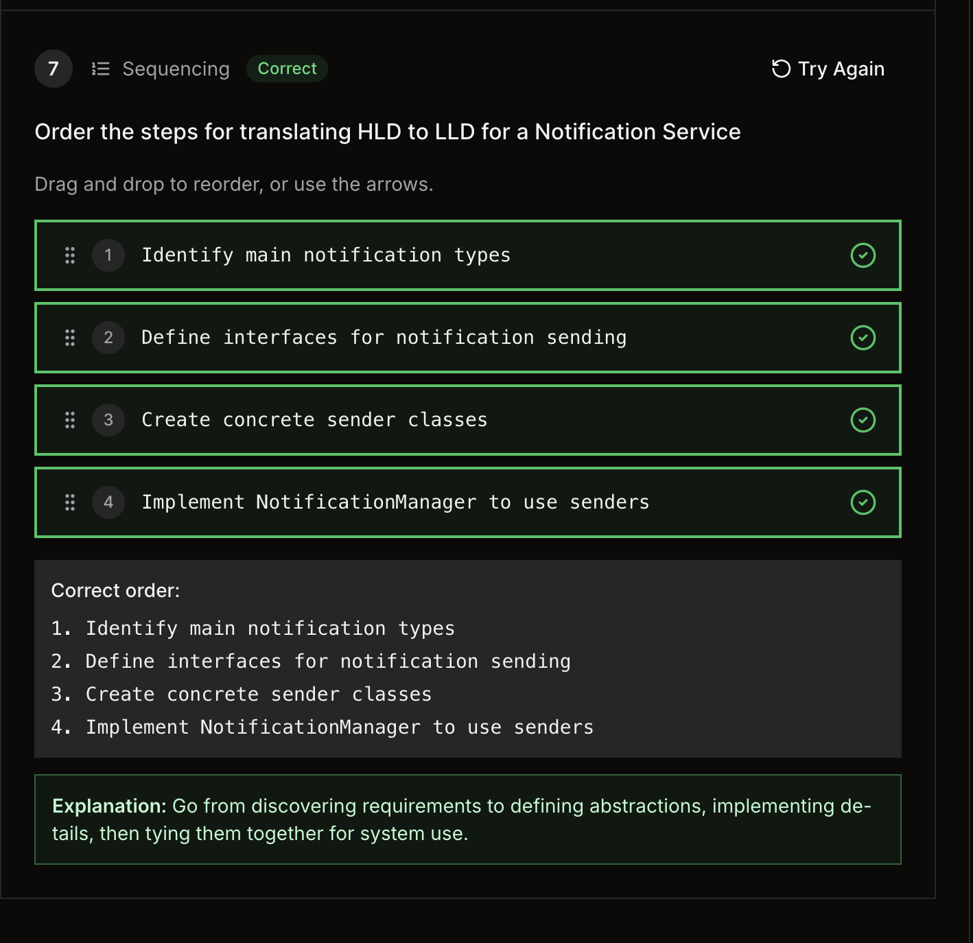Viewport: 973px width, 943px height.
Task: Click the step number 4 circle
Action: pyautogui.click(x=108, y=502)
